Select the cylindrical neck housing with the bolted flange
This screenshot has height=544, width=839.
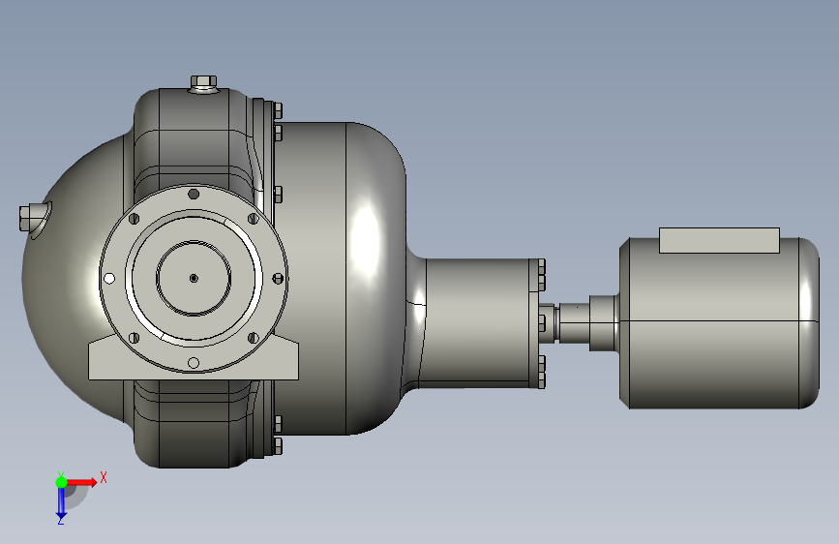(476, 323)
